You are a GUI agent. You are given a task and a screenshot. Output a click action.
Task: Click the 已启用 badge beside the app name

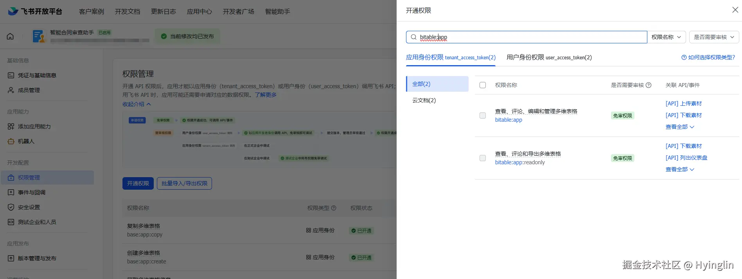(x=104, y=32)
